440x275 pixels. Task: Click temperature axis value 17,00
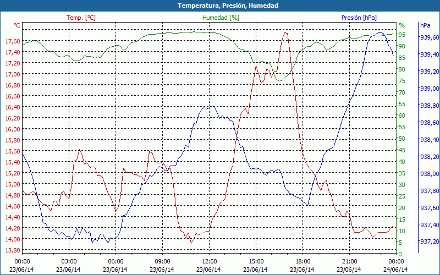[13, 74]
